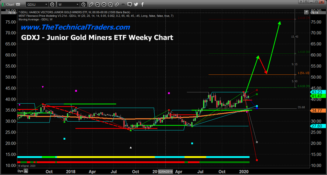Toggle the lock icon beside Dyn
This screenshot has height=175, width=327.
point(26,172)
